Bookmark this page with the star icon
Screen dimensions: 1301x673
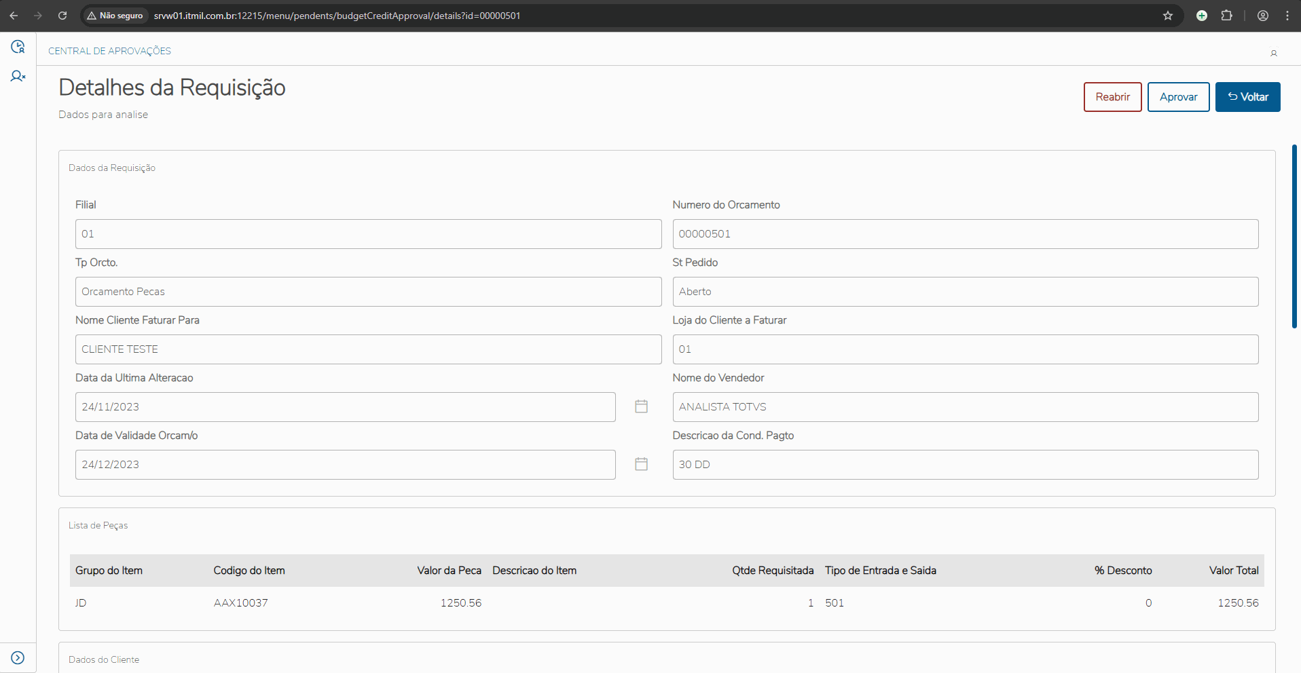click(1168, 16)
